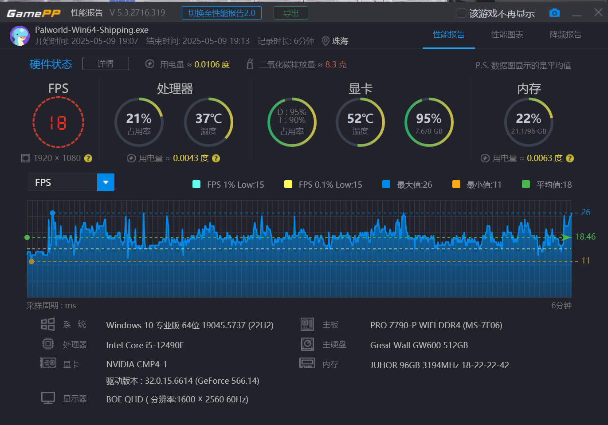Click max value marker dot on chart

click(x=52, y=213)
